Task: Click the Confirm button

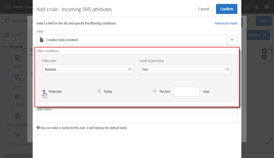Action: tap(227, 9)
